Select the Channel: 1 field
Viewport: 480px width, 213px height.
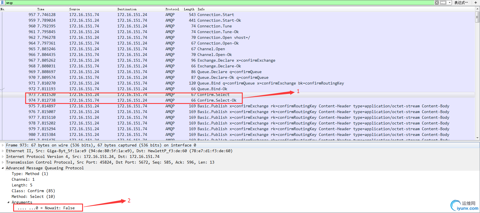pos(23,179)
